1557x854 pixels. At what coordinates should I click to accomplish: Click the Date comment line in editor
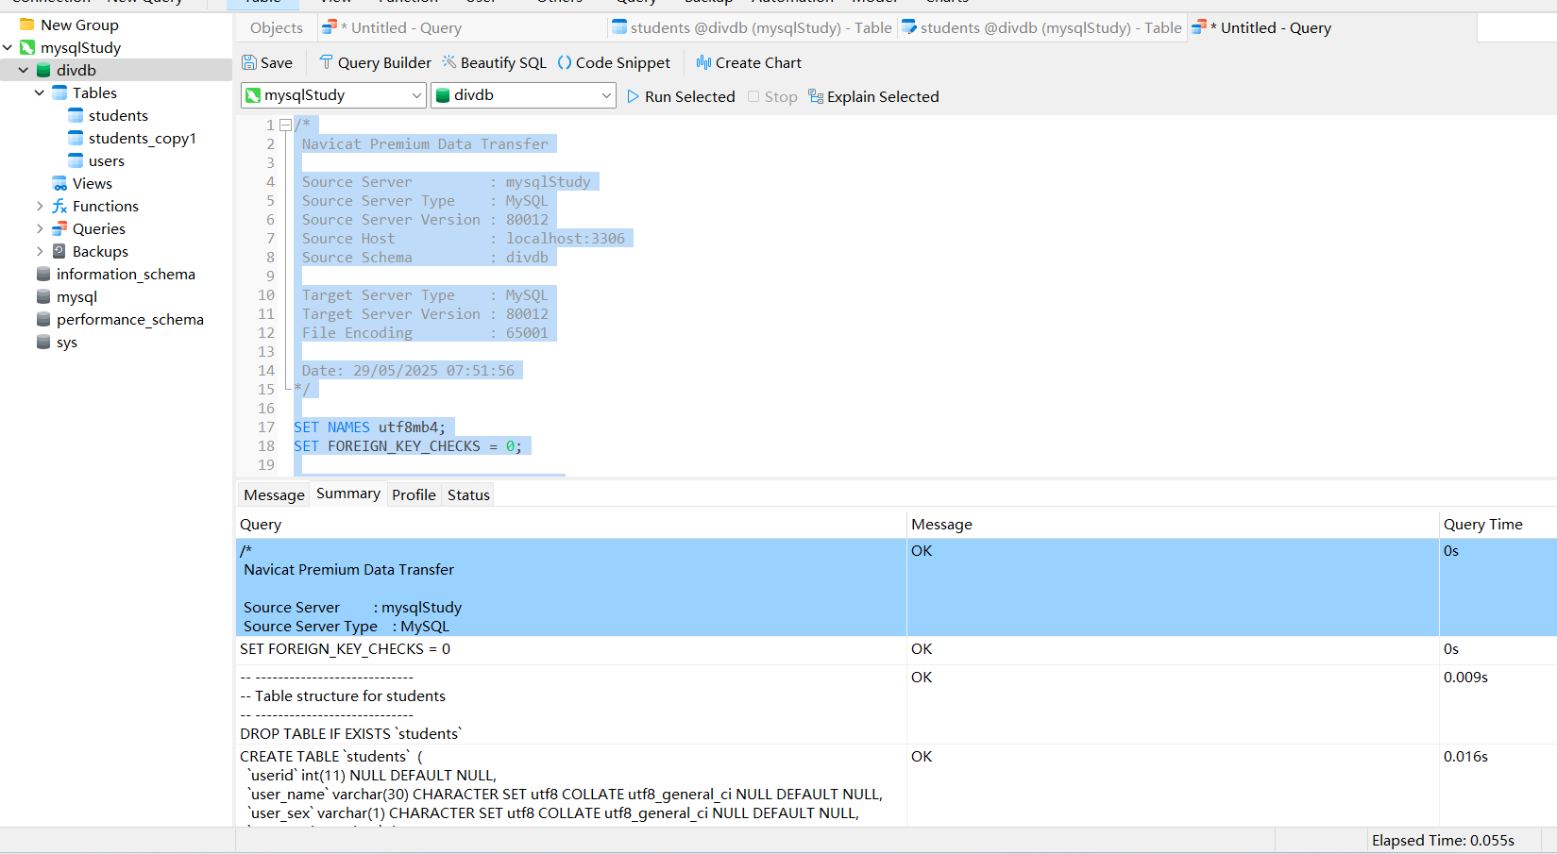click(408, 371)
